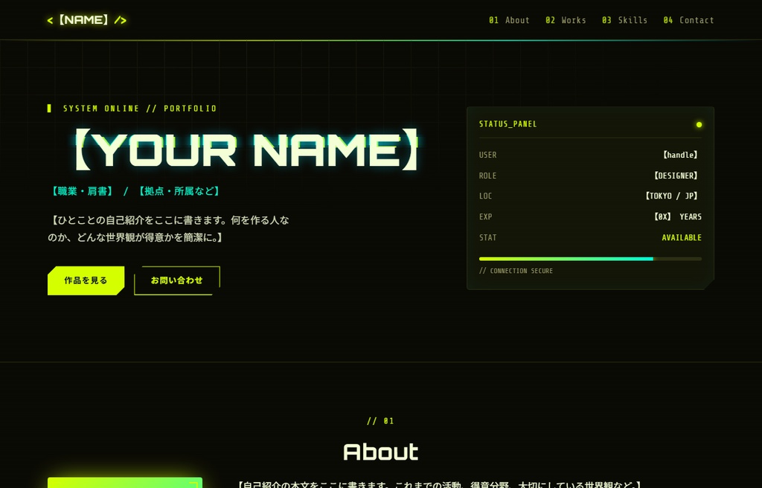Go to the 02 Works section
The height and width of the screenshot is (488, 762).
(x=566, y=20)
